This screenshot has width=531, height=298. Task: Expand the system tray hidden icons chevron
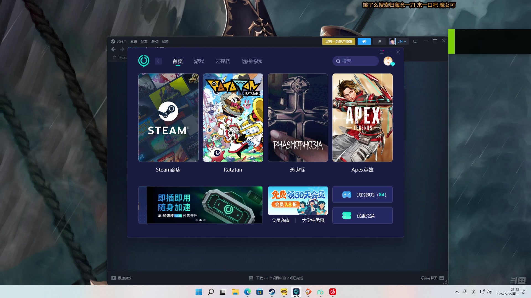pos(457,292)
